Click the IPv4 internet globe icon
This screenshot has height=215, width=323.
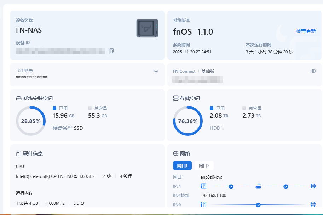tap(313, 186)
